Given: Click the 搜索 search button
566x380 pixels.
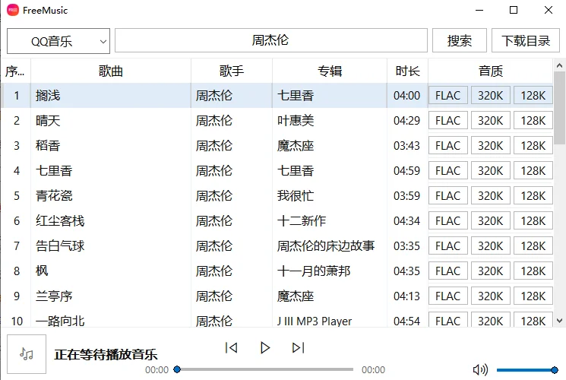Looking at the screenshot, I should coord(460,40).
